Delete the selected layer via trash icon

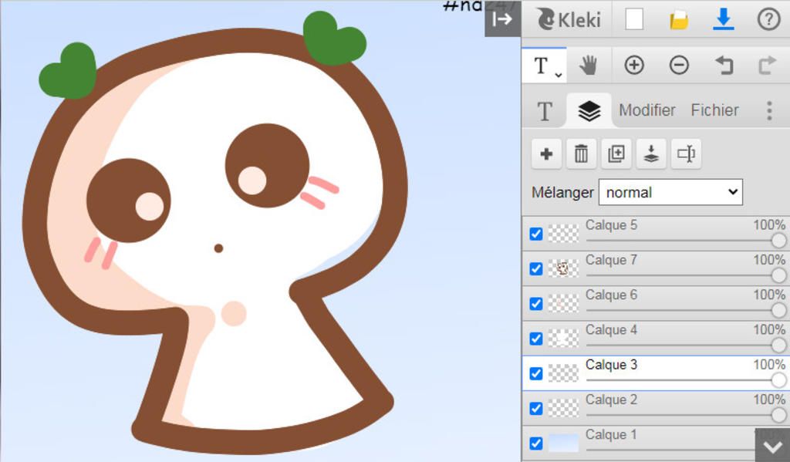582,153
